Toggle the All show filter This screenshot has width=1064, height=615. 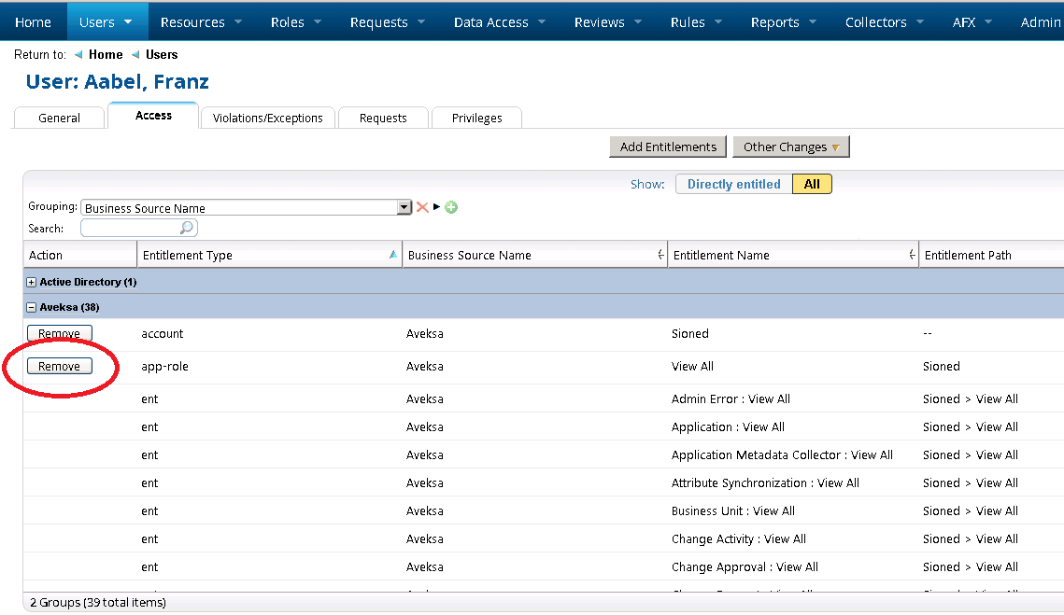[812, 184]
